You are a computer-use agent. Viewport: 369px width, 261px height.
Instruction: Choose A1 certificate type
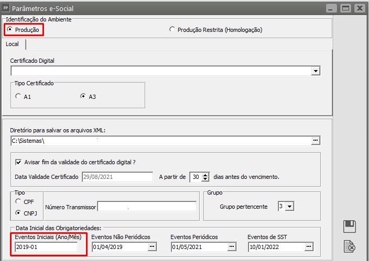coord(18,96)
